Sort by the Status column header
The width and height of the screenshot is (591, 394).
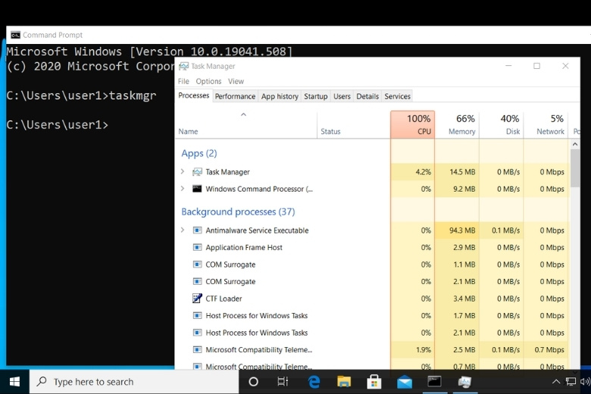coord(354,124)
